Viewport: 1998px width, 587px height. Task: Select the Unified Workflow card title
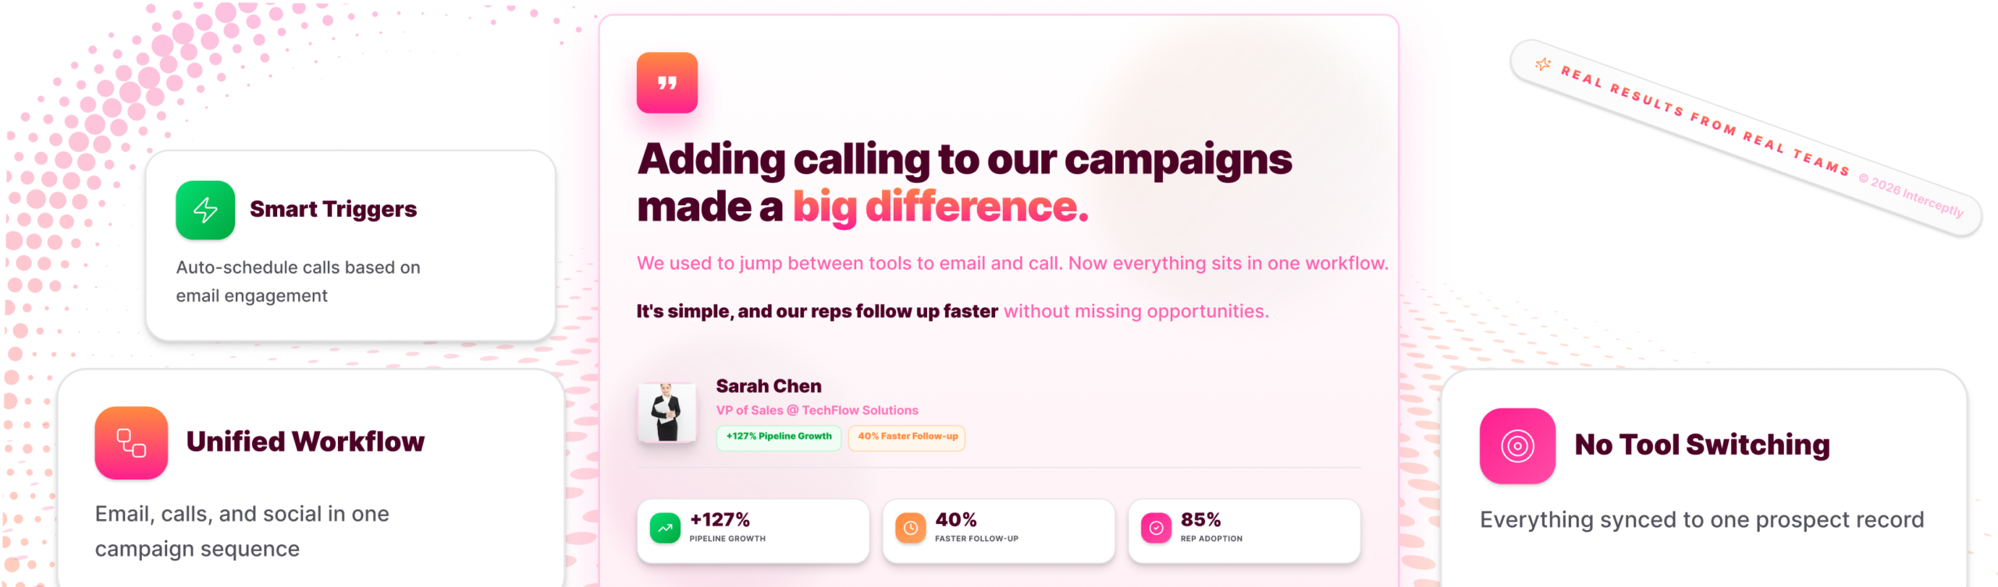click(305, 442)
